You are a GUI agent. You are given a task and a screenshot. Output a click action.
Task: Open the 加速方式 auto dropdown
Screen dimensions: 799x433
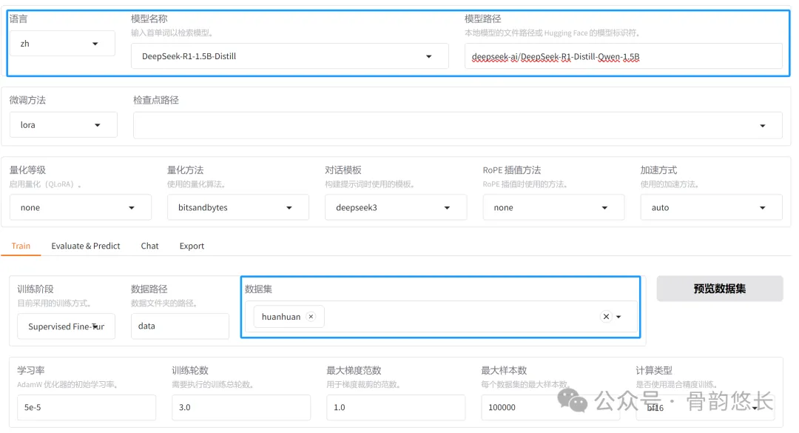coord(712,207)
